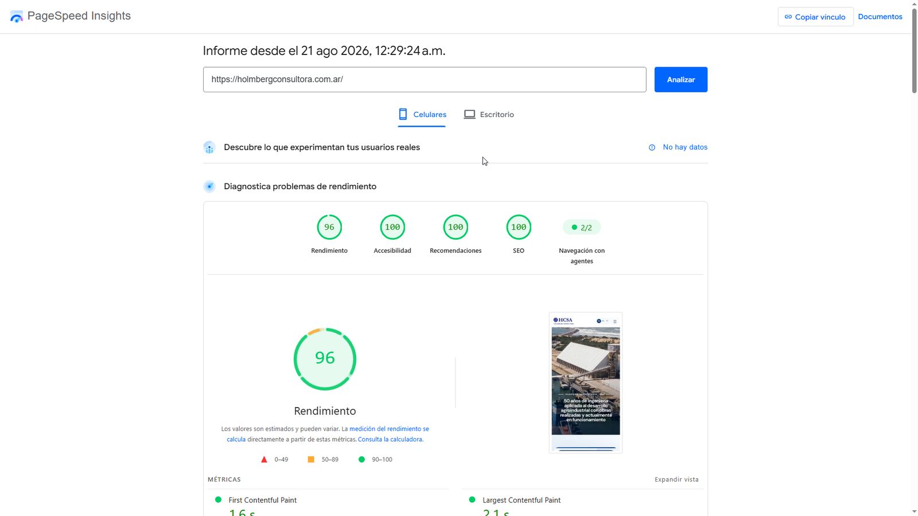Click the Copiar vínculo button
The image size is (918, 516).
(815, 17)
